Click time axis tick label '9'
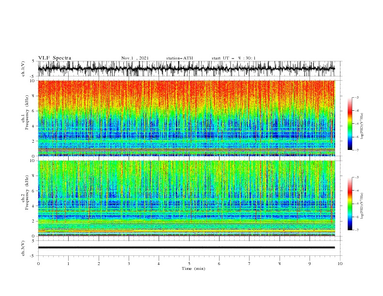Viewport: 383px width, 296px height. click(x=309, y=264)
